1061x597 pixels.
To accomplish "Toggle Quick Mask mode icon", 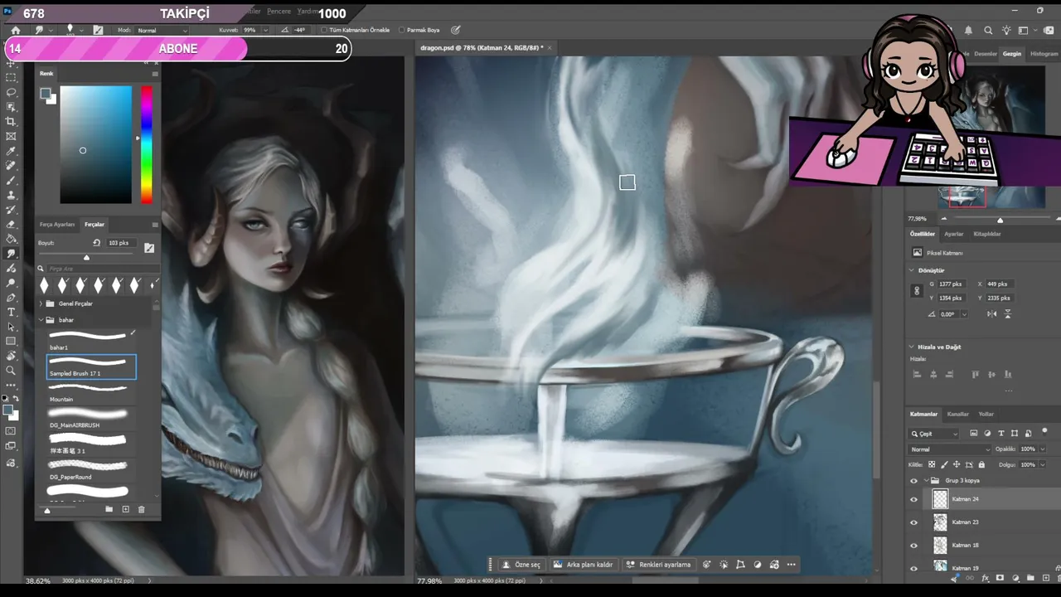I will coord(11,431).
